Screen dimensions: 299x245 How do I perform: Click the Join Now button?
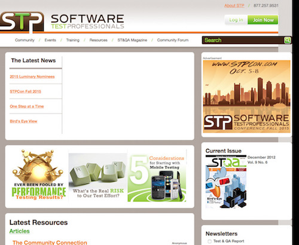[263, 20]
